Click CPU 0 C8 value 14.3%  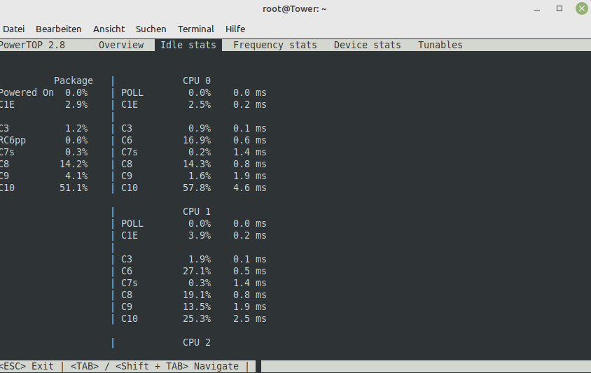[x=197, y=164]
